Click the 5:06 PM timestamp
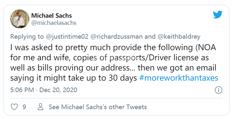Image resolution: width=234 pixels, height=119 pixels. coord(22,90)
